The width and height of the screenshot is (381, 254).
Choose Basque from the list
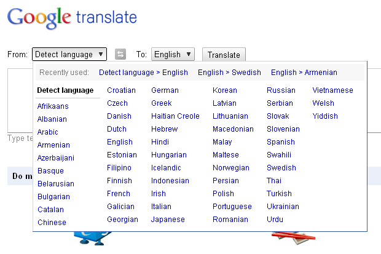50,171
